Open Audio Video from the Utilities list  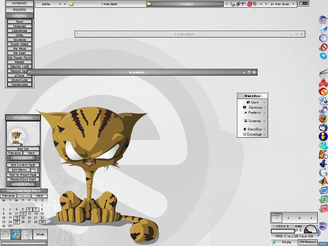coord(20,44)
